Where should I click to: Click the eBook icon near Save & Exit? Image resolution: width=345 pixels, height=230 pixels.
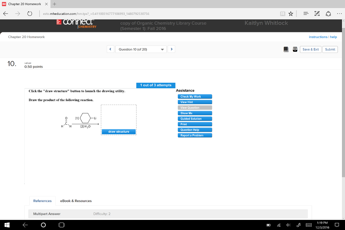[286, 49]
